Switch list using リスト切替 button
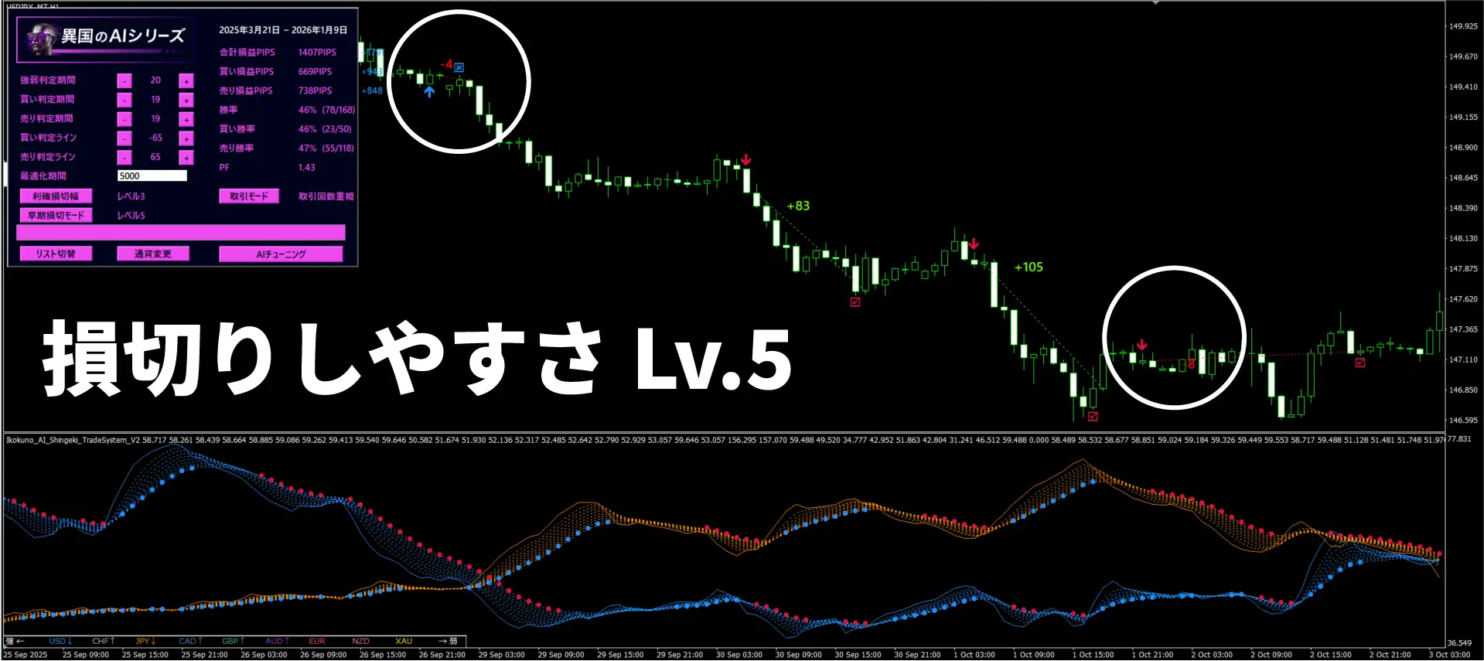 pos(56,254)
